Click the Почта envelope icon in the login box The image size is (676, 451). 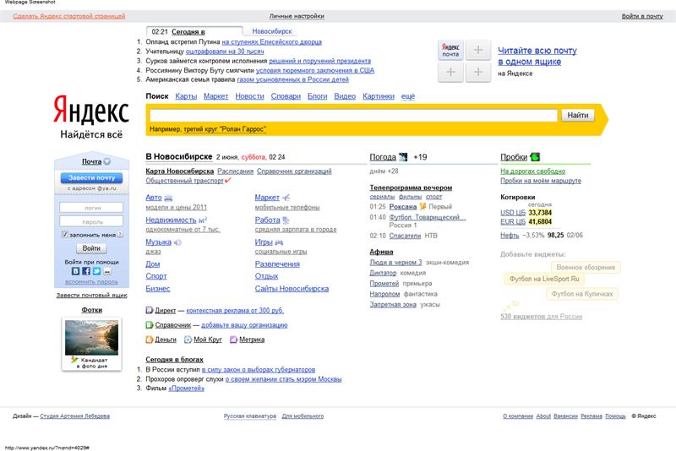pyautogui.click(x=107, y=161)
